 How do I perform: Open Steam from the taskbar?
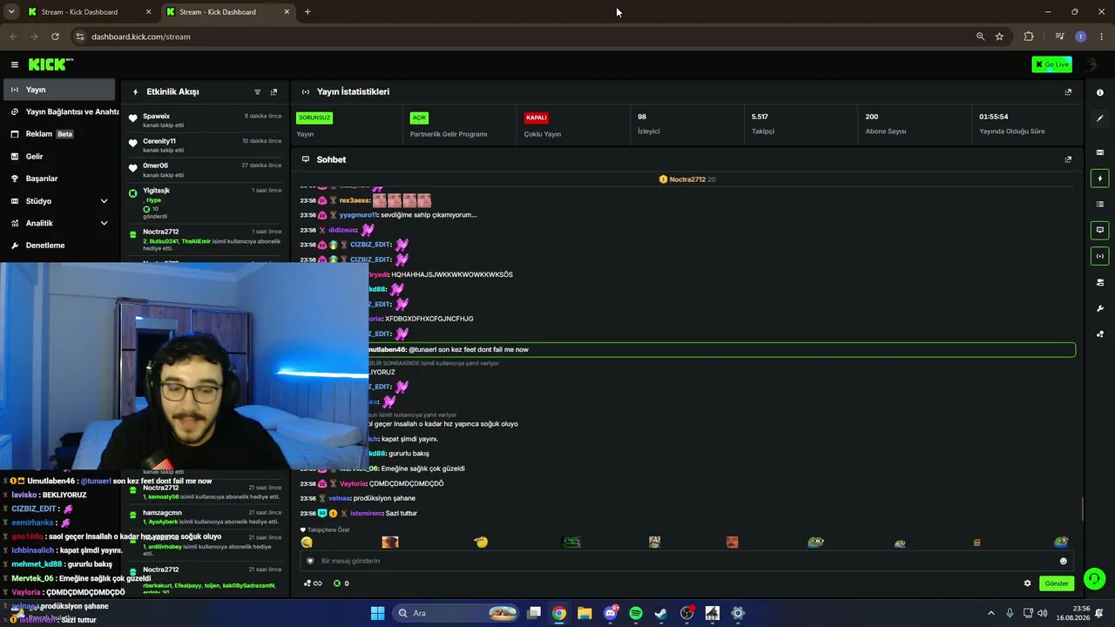click(661, 613)
